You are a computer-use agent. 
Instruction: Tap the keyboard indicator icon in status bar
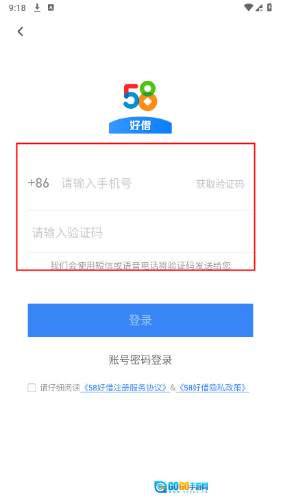(x=51, y=8)
